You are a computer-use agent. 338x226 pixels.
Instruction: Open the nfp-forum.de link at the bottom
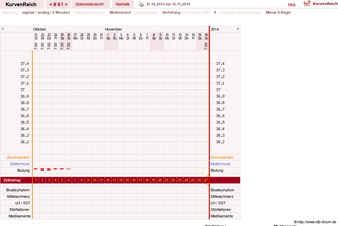click(x=315, y=222)
